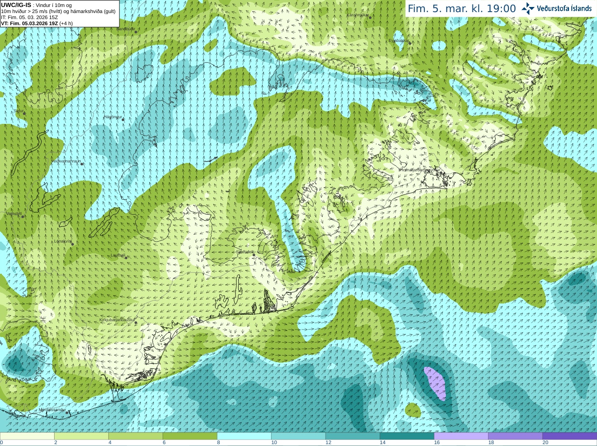Click the 10–12 m/s teal legend swatch
Screen dimensions: 597x446
click(x=298, y=436)
